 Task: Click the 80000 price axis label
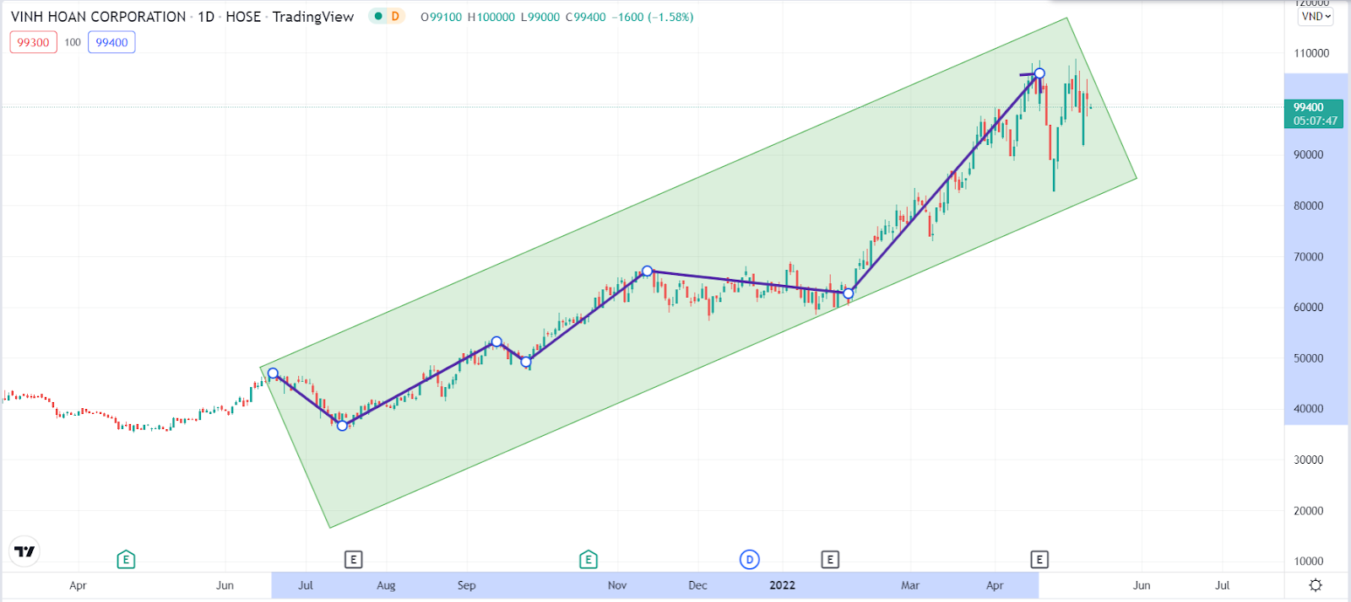pos(1308,206)
